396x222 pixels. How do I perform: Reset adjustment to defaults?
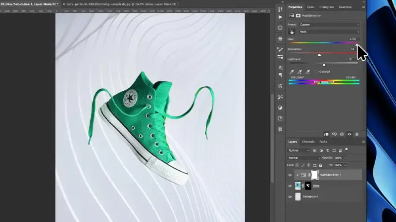(342, 134)
